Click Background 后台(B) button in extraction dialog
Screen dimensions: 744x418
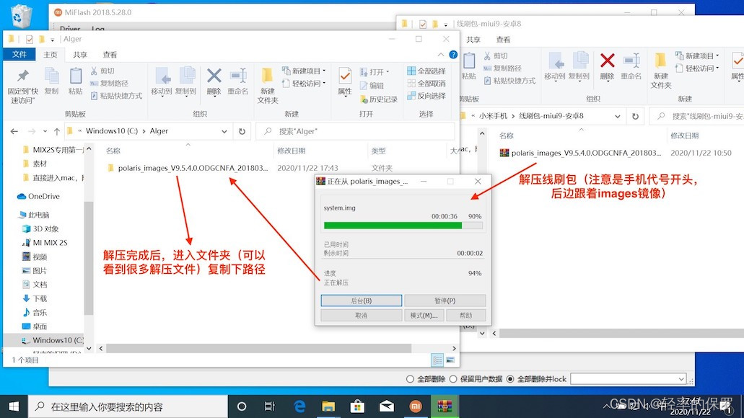361,301
